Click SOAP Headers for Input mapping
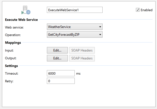 (x=82, y=50)
